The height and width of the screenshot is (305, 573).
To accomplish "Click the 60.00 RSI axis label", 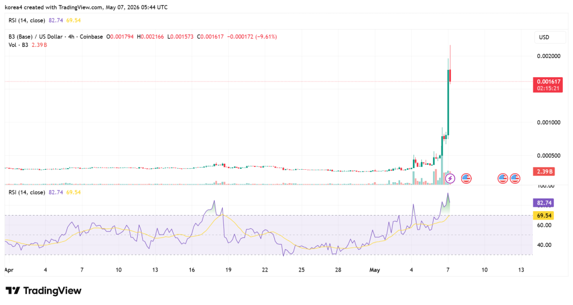I will tap(544, 225).
